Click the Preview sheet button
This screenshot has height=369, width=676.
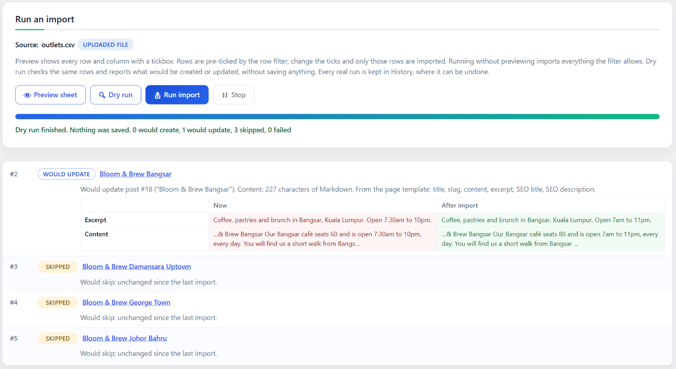tap(50, 95)
